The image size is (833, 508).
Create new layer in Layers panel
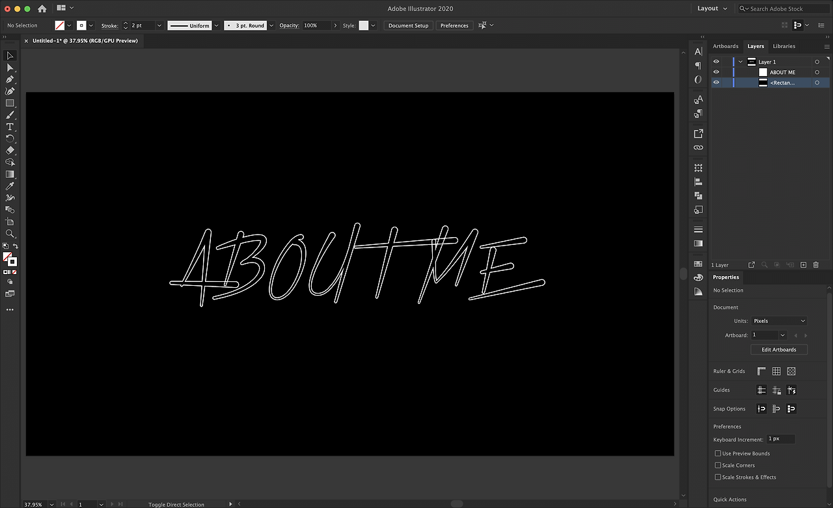[x=803, y=265]
